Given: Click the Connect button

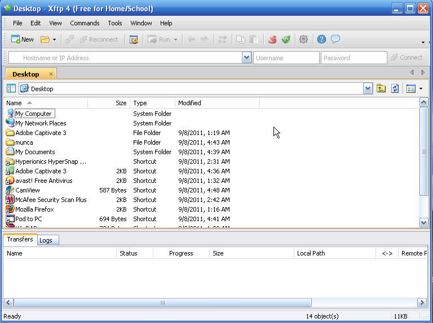Looking at the screenshot, I should [x=407, y=57].
